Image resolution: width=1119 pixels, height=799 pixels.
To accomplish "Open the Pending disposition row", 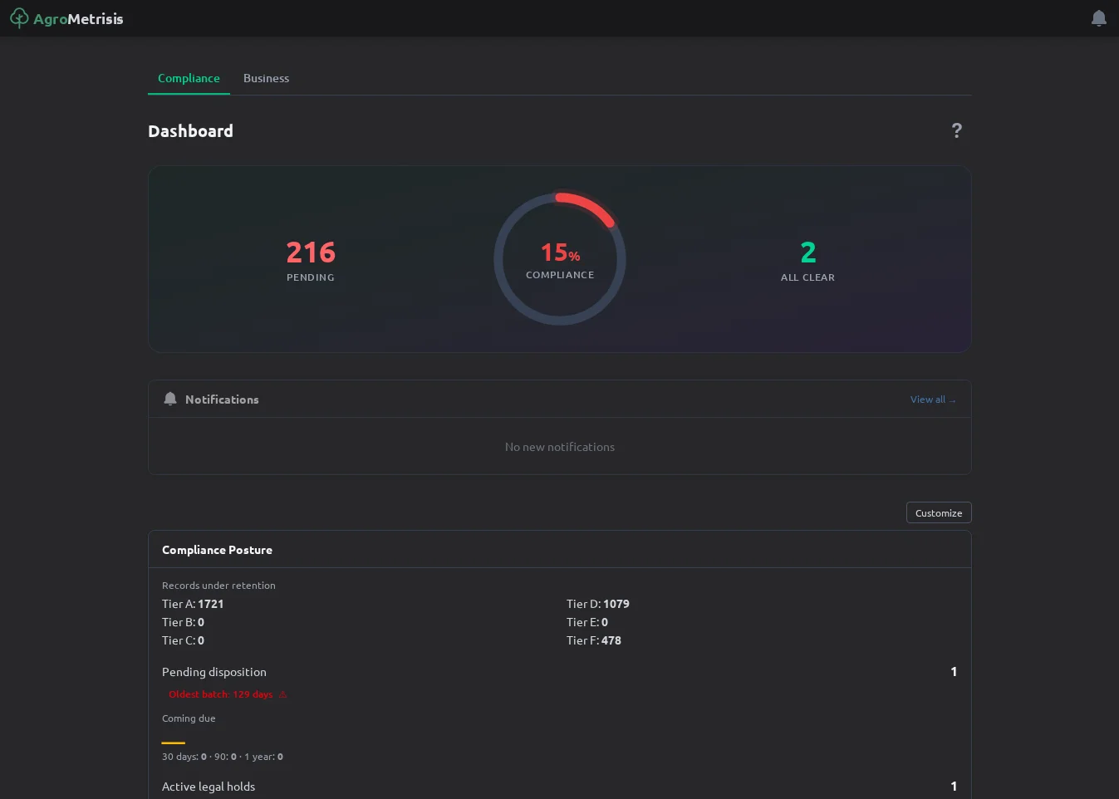I will pos(559,672).
